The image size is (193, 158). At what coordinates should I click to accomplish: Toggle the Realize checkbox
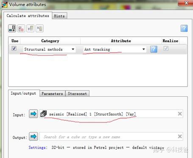pyautogui.click(x=166, y=48)
